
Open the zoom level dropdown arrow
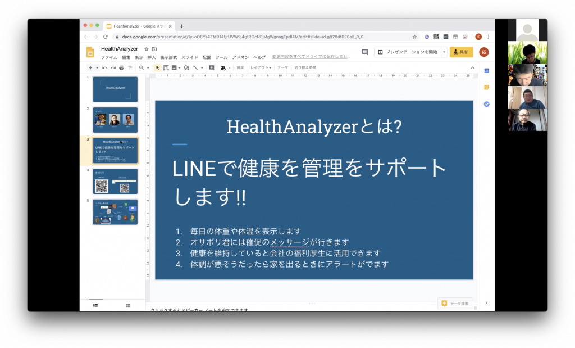pyautogui.click(x=148, y=68)
